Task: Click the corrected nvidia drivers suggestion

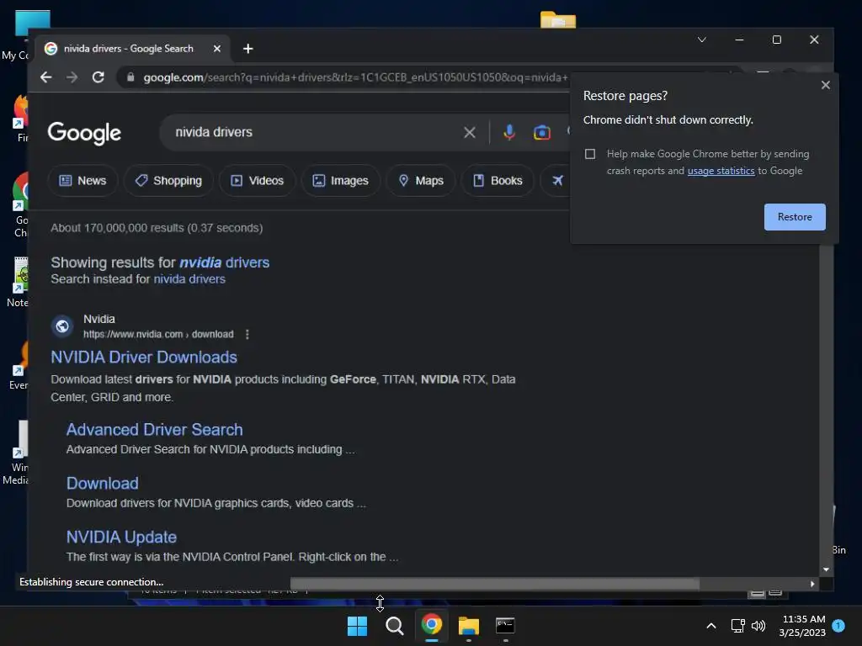Action: click(x=224, y=262)
